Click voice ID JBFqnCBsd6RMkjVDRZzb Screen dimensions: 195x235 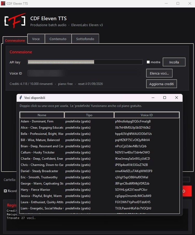(x=132, y=183)
